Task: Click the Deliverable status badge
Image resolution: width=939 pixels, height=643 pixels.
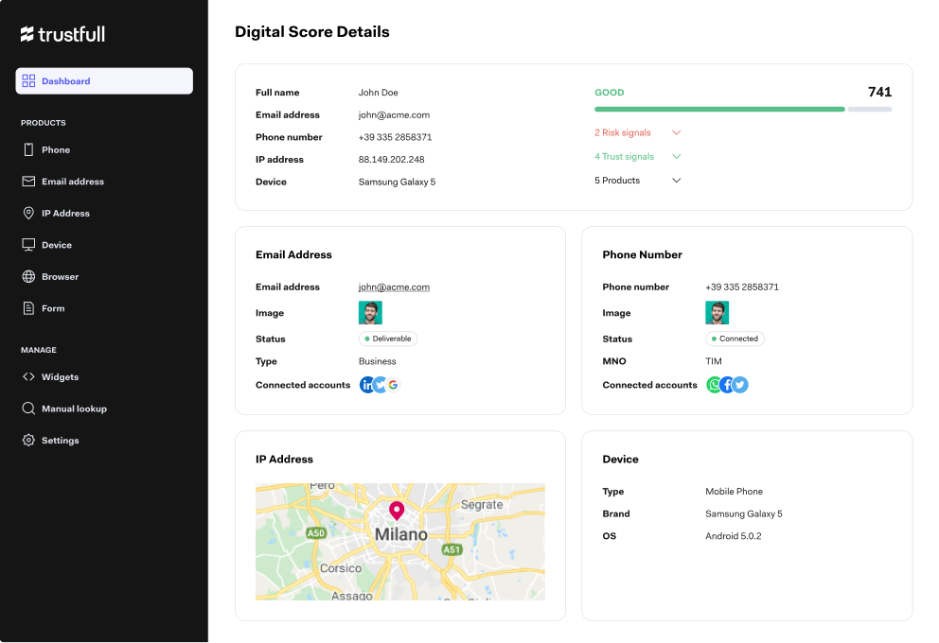Action: coord(388,339)
